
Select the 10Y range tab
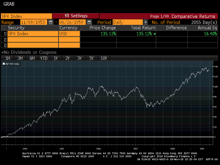click(x=104, y=58)
